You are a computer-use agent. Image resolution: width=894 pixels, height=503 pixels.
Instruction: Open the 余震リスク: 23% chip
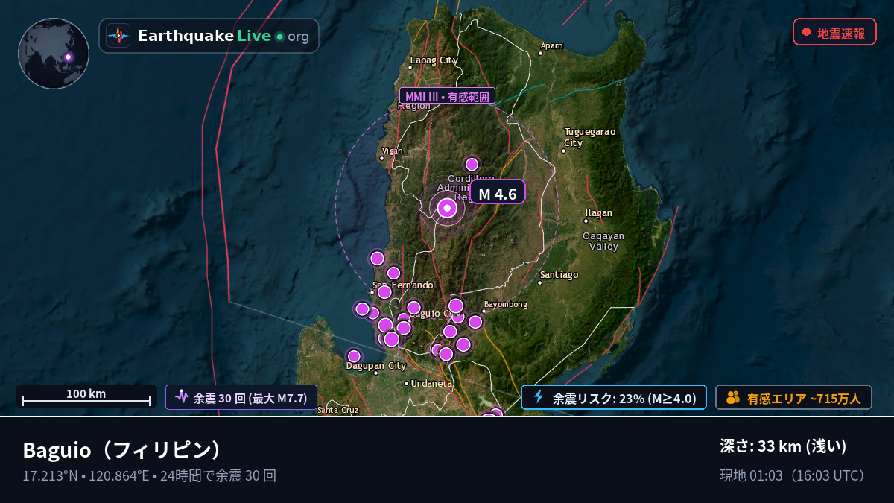[x=614, y=397]
